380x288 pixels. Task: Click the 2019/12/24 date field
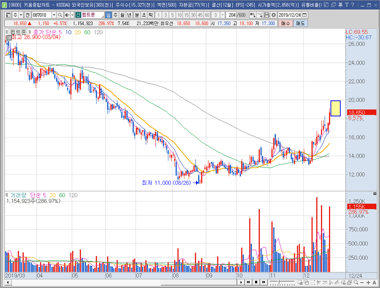[290, 15]
